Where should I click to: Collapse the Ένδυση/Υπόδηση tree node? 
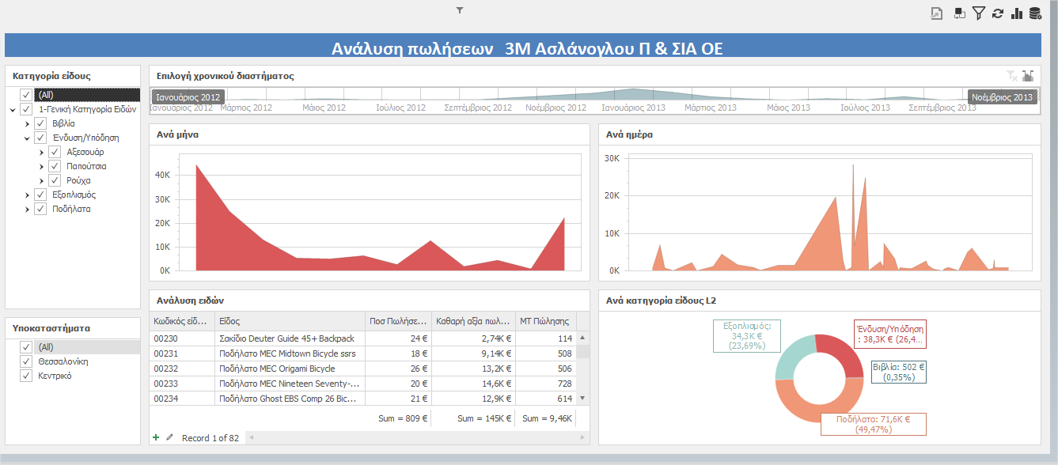pos(27,138)
